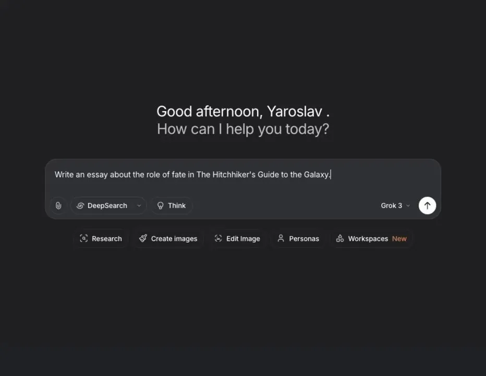Click the chevron beside Grok 3
This screenshot has height=376, width=486.
click(408, 206)
